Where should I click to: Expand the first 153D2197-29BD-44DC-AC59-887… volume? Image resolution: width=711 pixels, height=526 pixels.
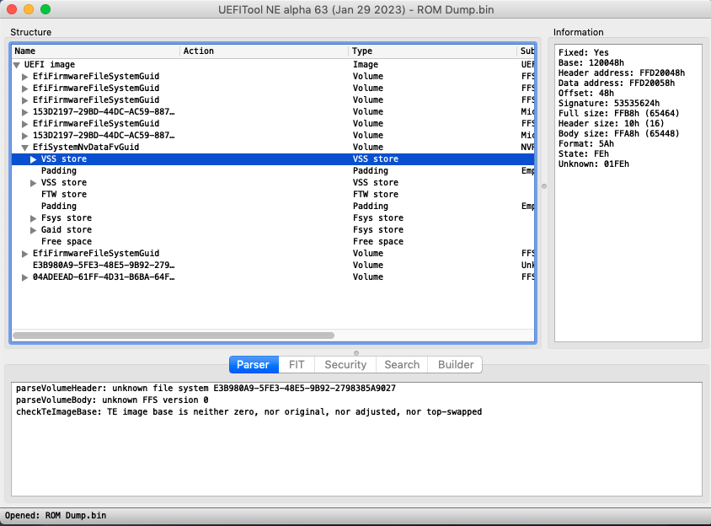tap(25, 112)
